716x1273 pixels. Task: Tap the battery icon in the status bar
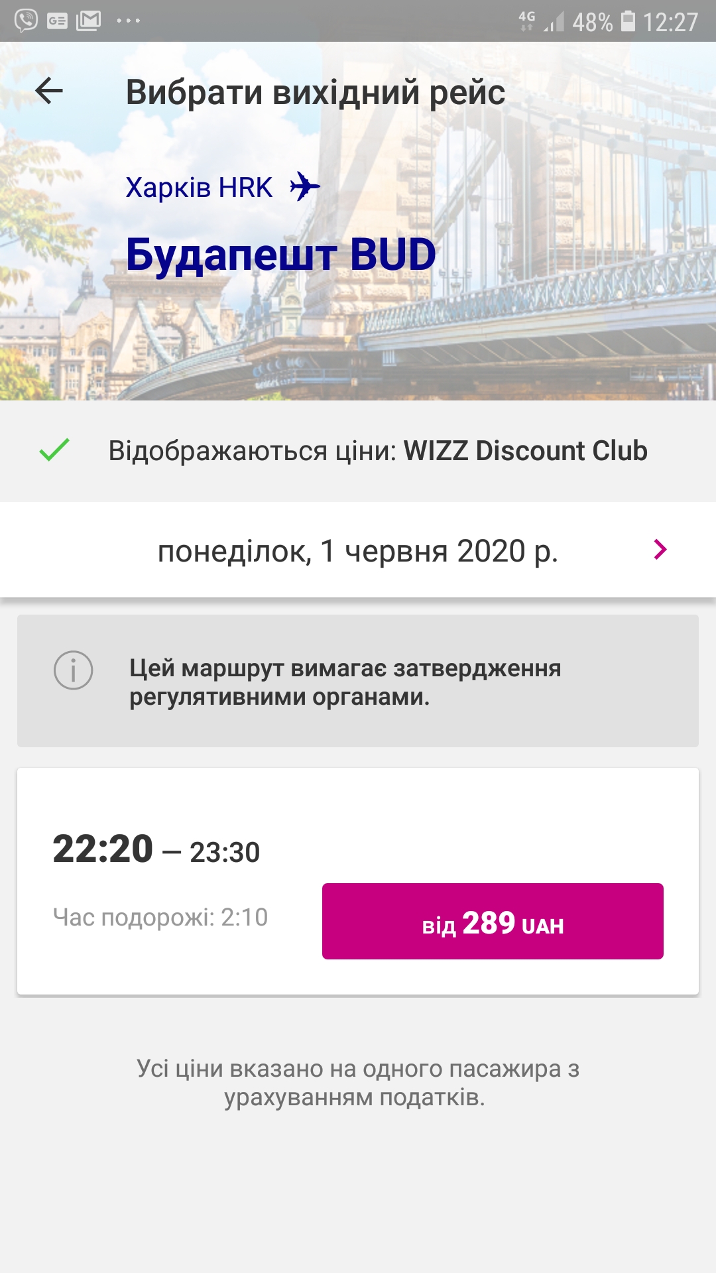(628, 21)
